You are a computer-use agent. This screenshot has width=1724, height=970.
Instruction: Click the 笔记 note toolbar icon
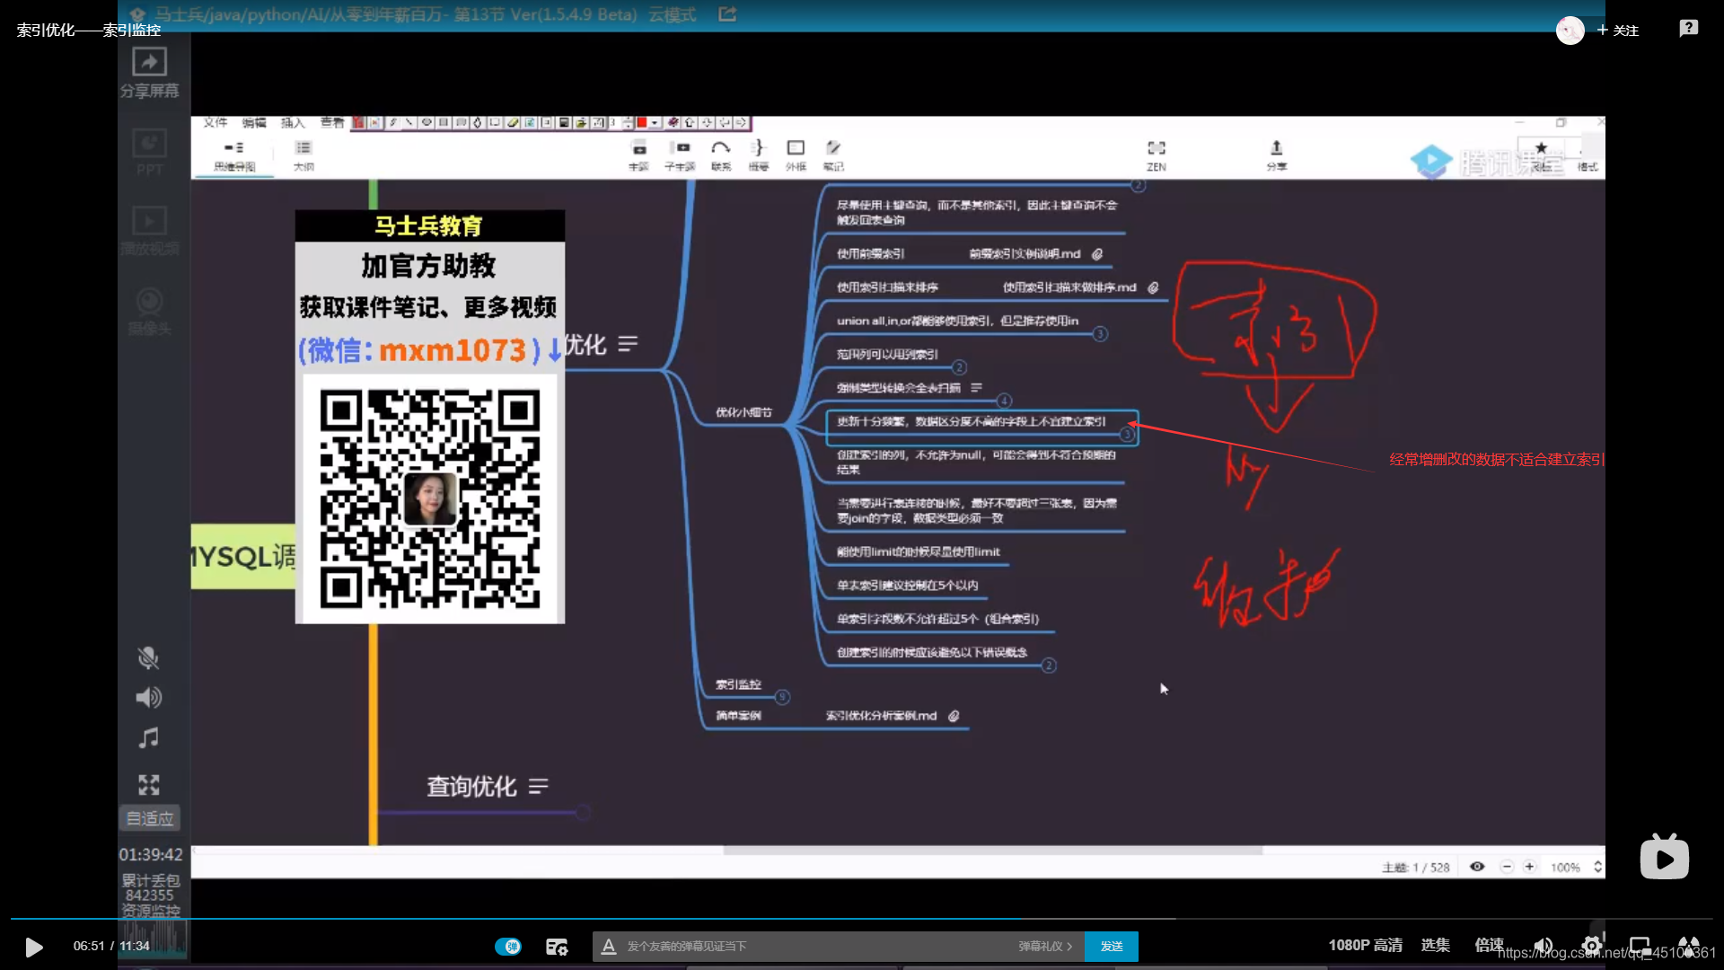[x=833, y=155]
